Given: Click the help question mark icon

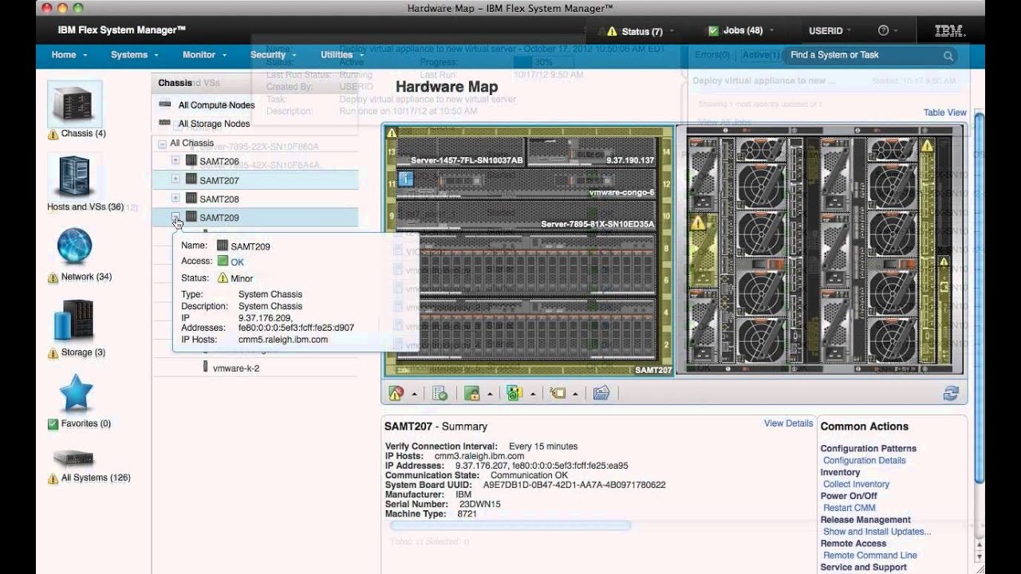Looking at the screenshot, I should (x=883, y=30).
